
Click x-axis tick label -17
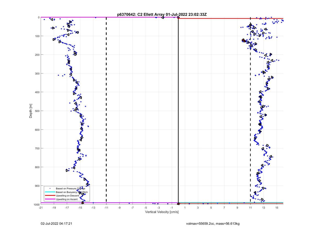click(67, 208)
